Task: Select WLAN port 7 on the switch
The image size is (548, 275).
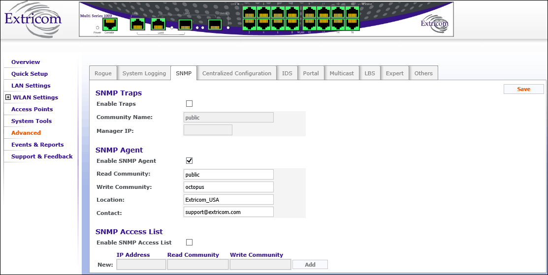Action: [292, 12]
